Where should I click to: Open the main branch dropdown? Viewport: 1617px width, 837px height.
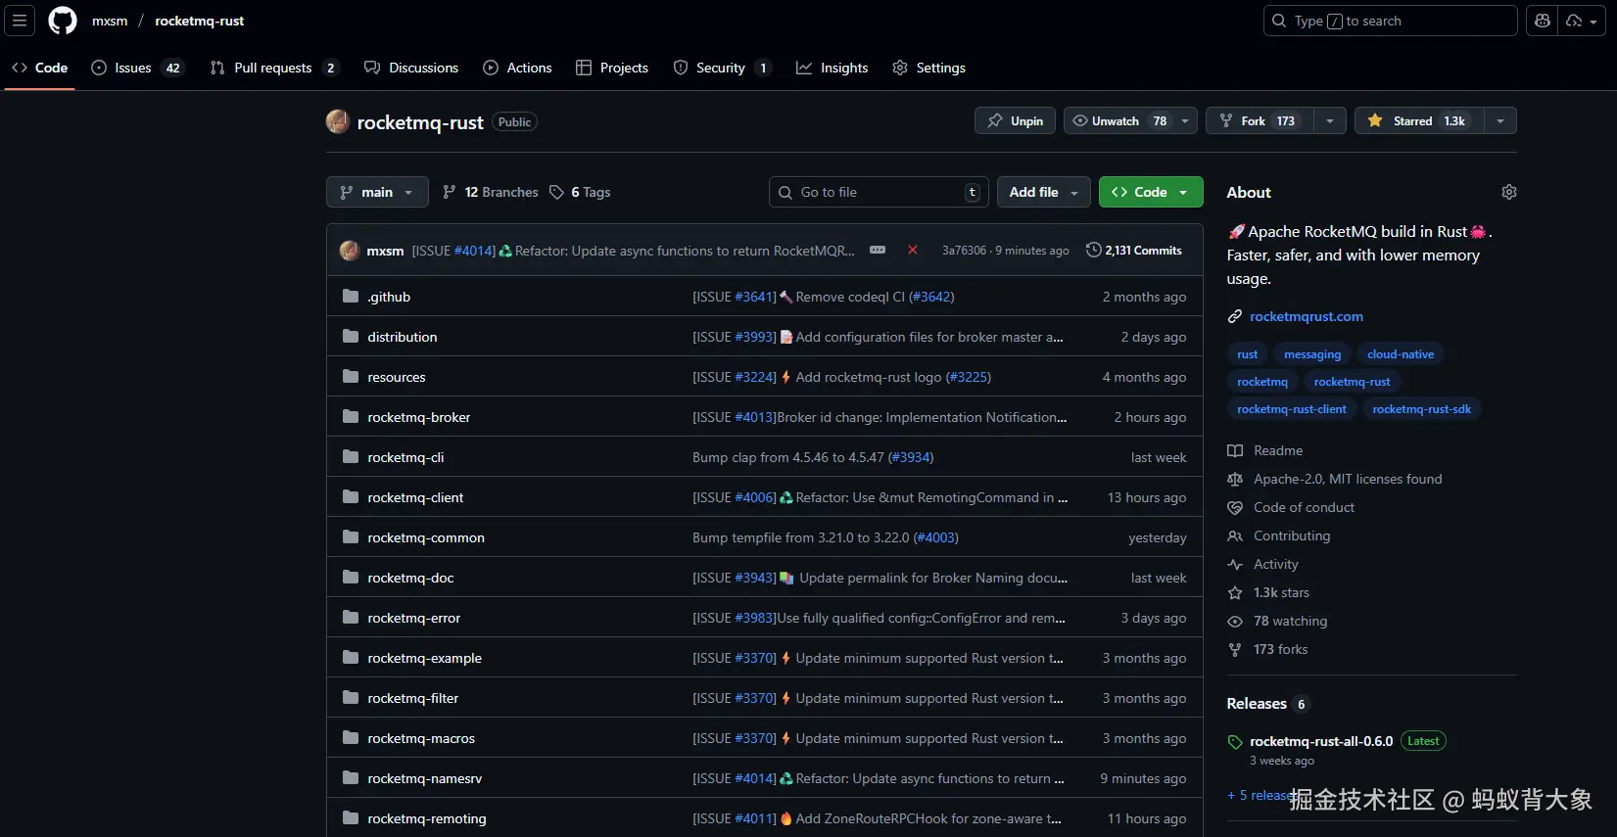click(x=377, y=193)
